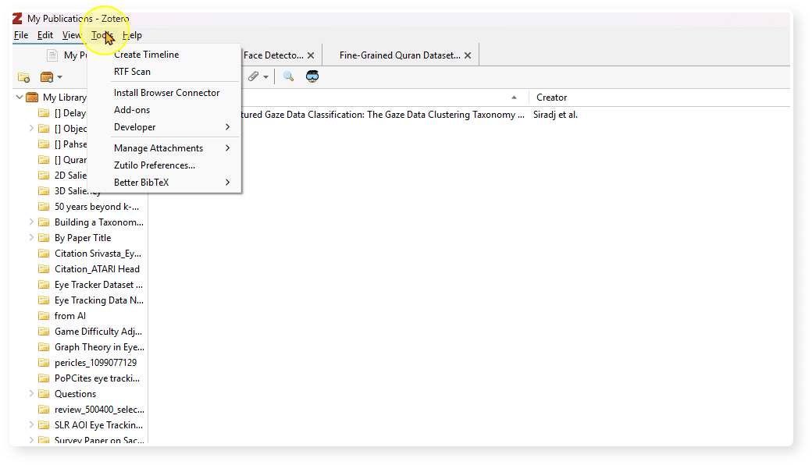
Task: Select the Gaze Data Clustering Taxonomy item
Action: point(383,115)
